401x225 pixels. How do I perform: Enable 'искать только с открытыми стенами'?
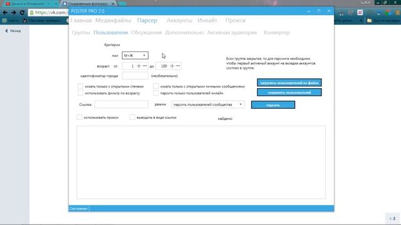click(x=81, y=86)
